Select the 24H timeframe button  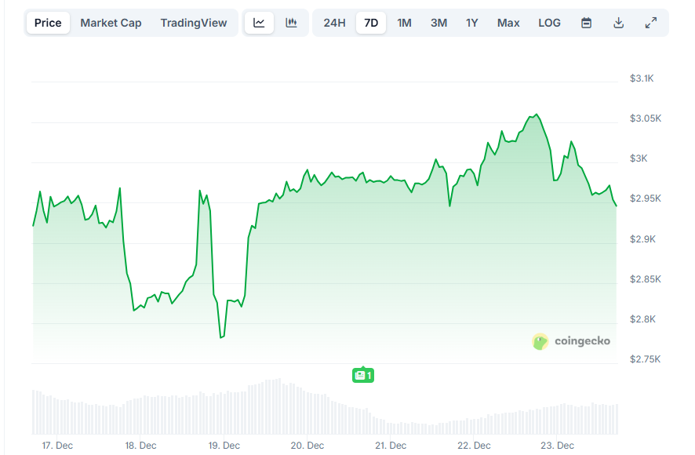[x=334, y=23]
